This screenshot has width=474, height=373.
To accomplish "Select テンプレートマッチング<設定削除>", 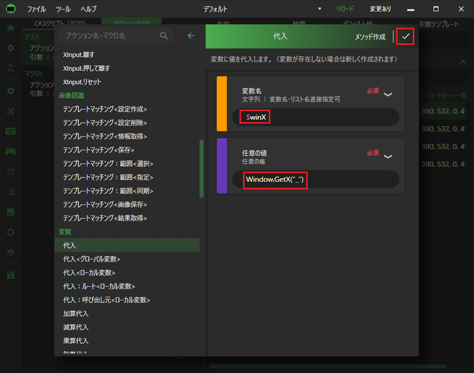I will tap(127, 123).
